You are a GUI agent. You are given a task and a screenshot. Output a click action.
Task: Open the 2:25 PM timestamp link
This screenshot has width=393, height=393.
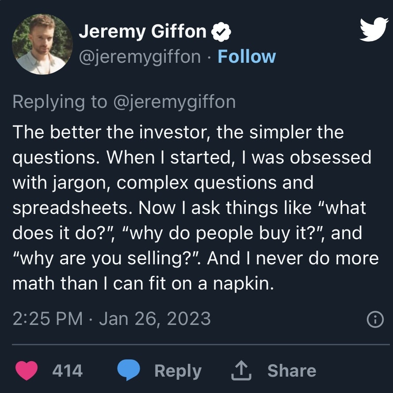[x=48, y=319]
